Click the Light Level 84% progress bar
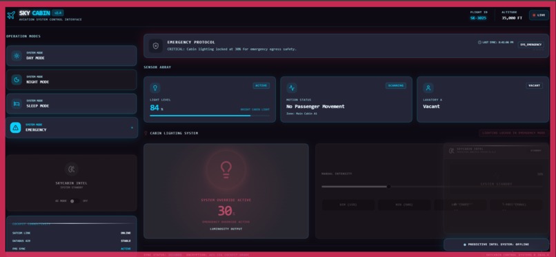The image size is (556, 257). (x=210, y=115)
